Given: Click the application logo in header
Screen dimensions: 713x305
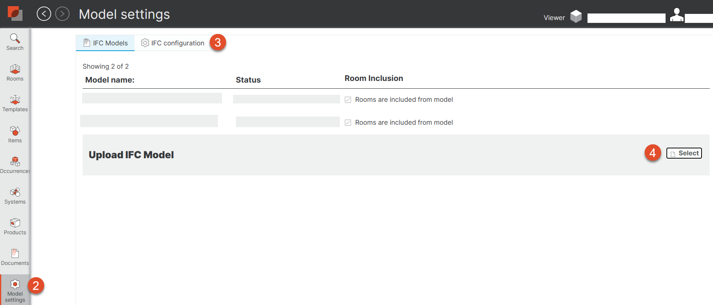Looking at the screenshot, I should [15, 13].
